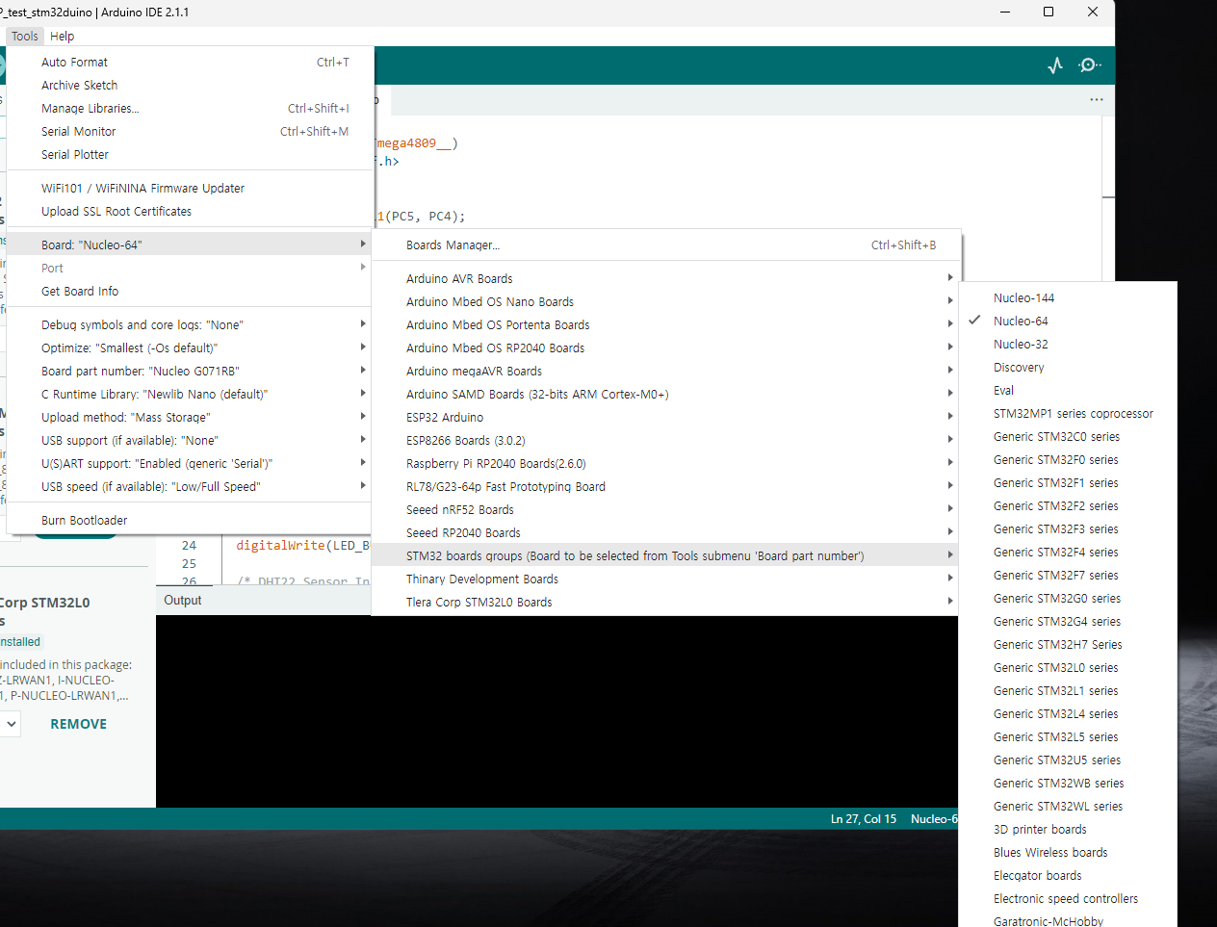Viewport: 1217px width, 927px height.
Task: Expand Arduino AVR Boards submenu
Action: click(x=665, y=279)
